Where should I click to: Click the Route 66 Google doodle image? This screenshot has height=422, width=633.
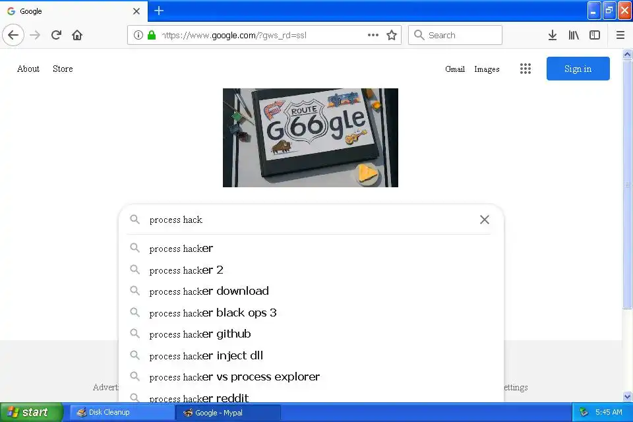pos(311,138)
